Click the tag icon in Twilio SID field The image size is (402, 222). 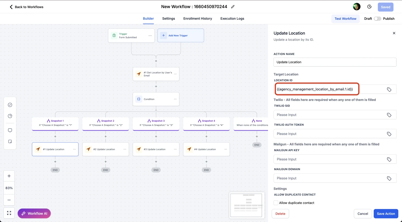pyautogui.click(x=389, y=115)
